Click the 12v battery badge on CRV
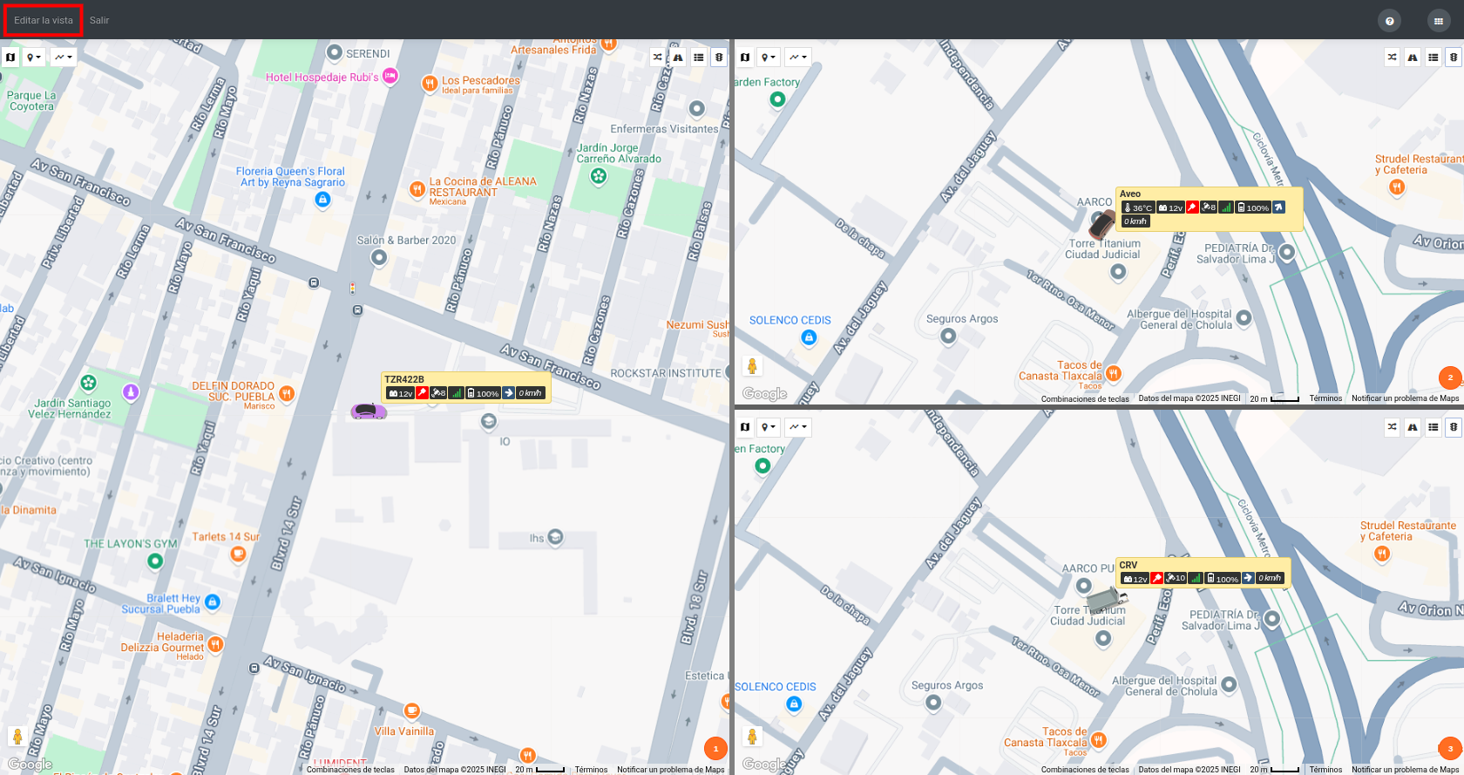Viewport: 1464px width, 775px height. 1135,578
